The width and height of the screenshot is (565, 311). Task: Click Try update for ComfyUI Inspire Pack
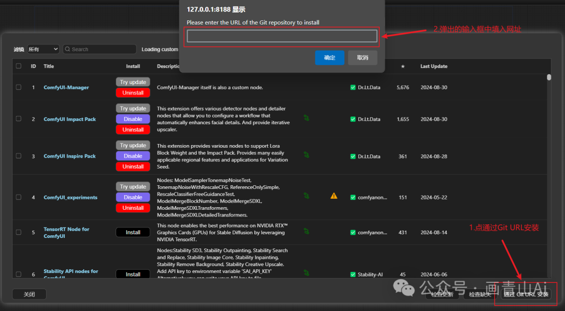[x=133, y=145]
